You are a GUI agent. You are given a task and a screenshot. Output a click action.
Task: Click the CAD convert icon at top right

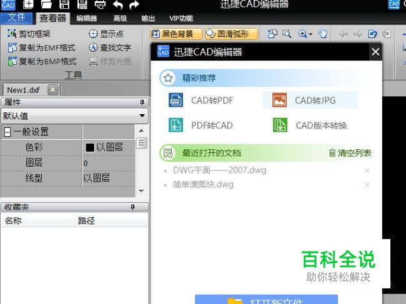pos(394,4)
